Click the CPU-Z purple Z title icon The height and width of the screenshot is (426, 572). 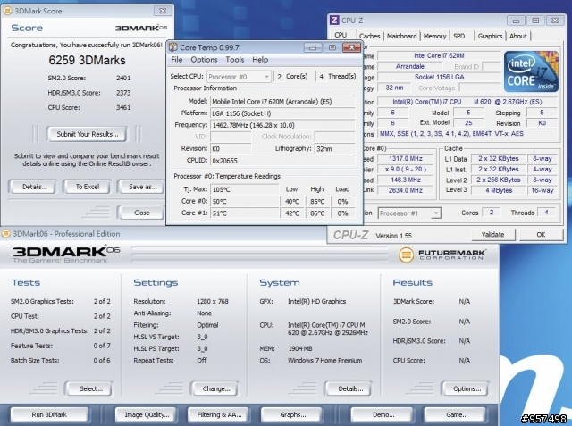tap(334, 20)
